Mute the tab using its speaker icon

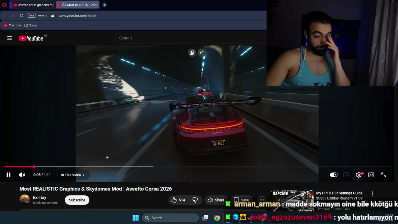tap(64, 5)
